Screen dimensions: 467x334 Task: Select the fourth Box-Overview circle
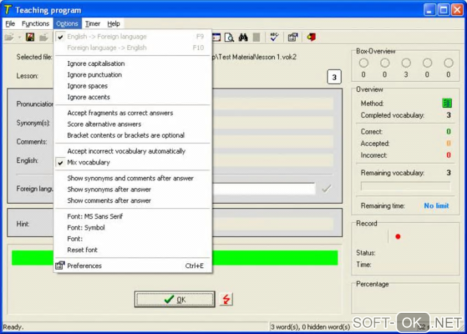coord(427,63)
